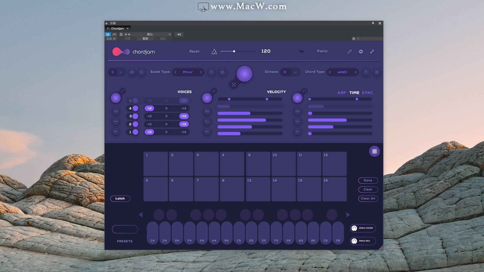Click the key lock icon in Voices column
Screen dimensions: 484x272
[x=116, y=121]
